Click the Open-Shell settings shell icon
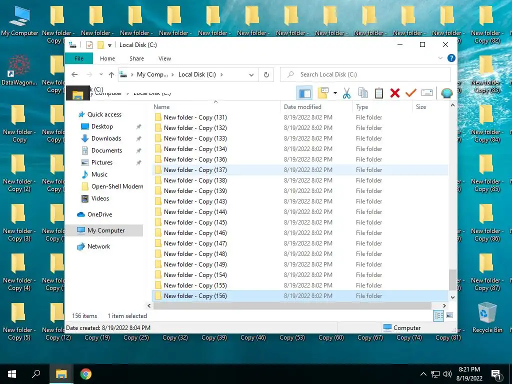Screen dimensions: 512x384 click(446, 93)
